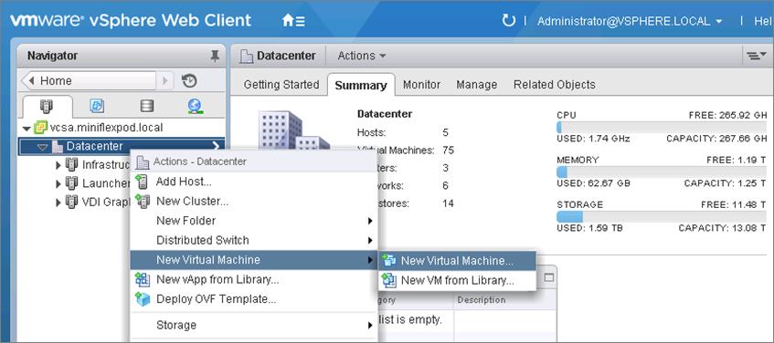Screen dimensions: 774x343
Task: Open the navigation history clock icon
Action: tap(189, 81)
